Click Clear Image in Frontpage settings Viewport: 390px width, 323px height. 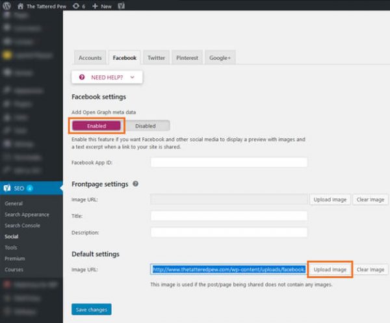point(370,200)
